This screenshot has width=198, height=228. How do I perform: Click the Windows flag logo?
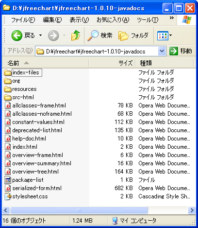(x=187, y=20)
